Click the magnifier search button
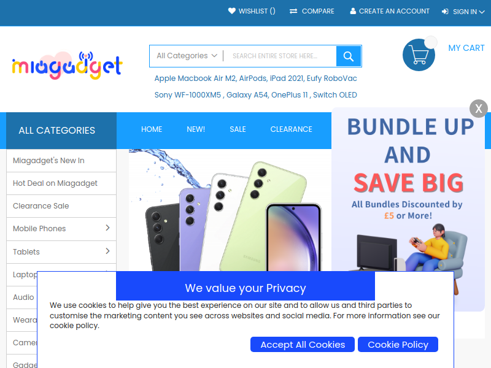Viewport: 491px width, 368px height. click(x=349, y=56)
